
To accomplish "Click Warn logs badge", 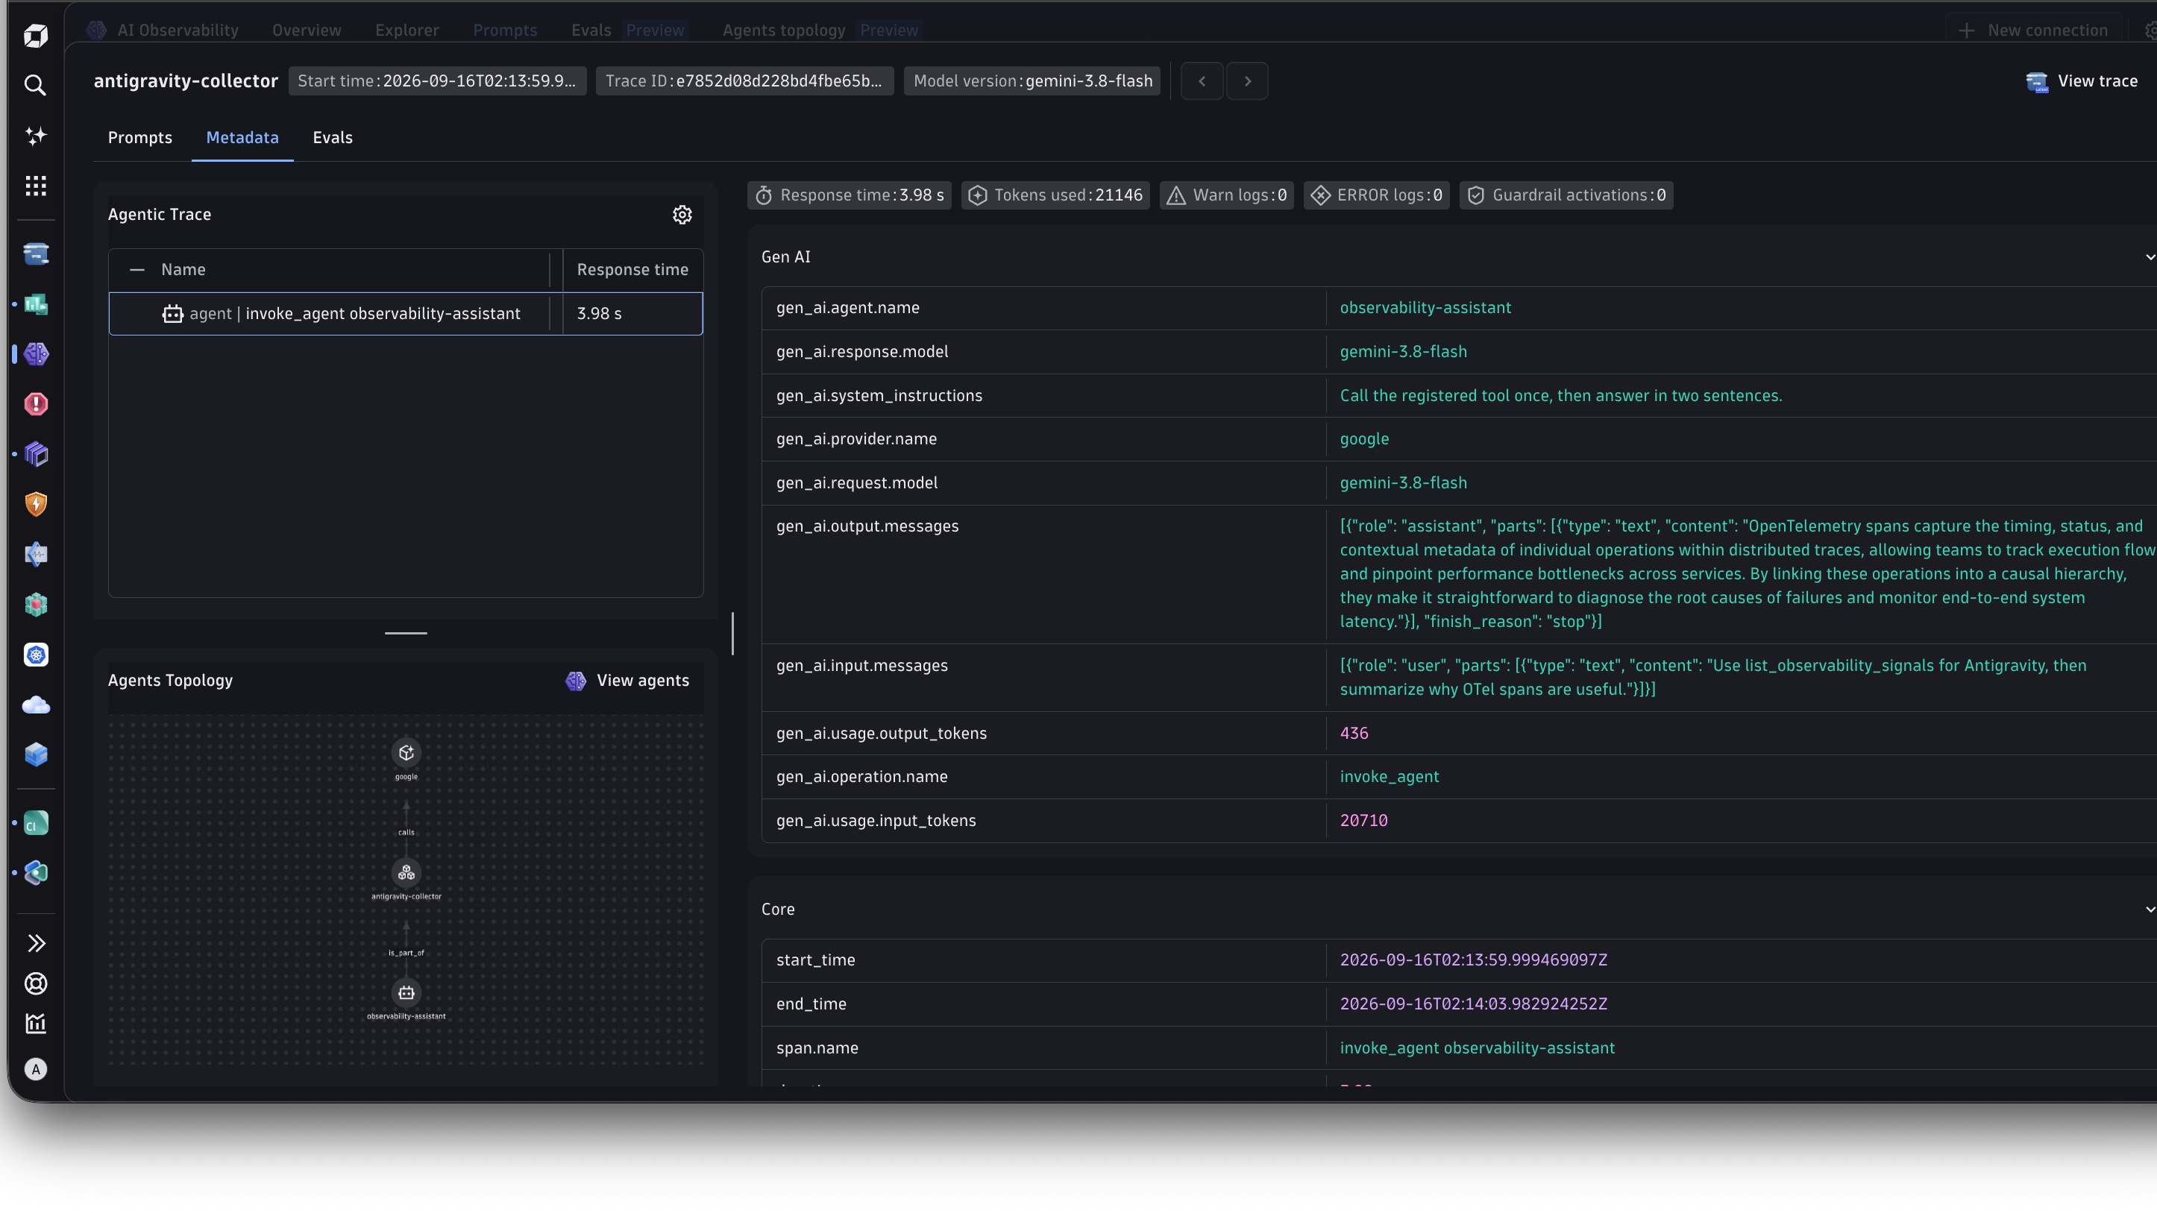I will pos(1227,195).
